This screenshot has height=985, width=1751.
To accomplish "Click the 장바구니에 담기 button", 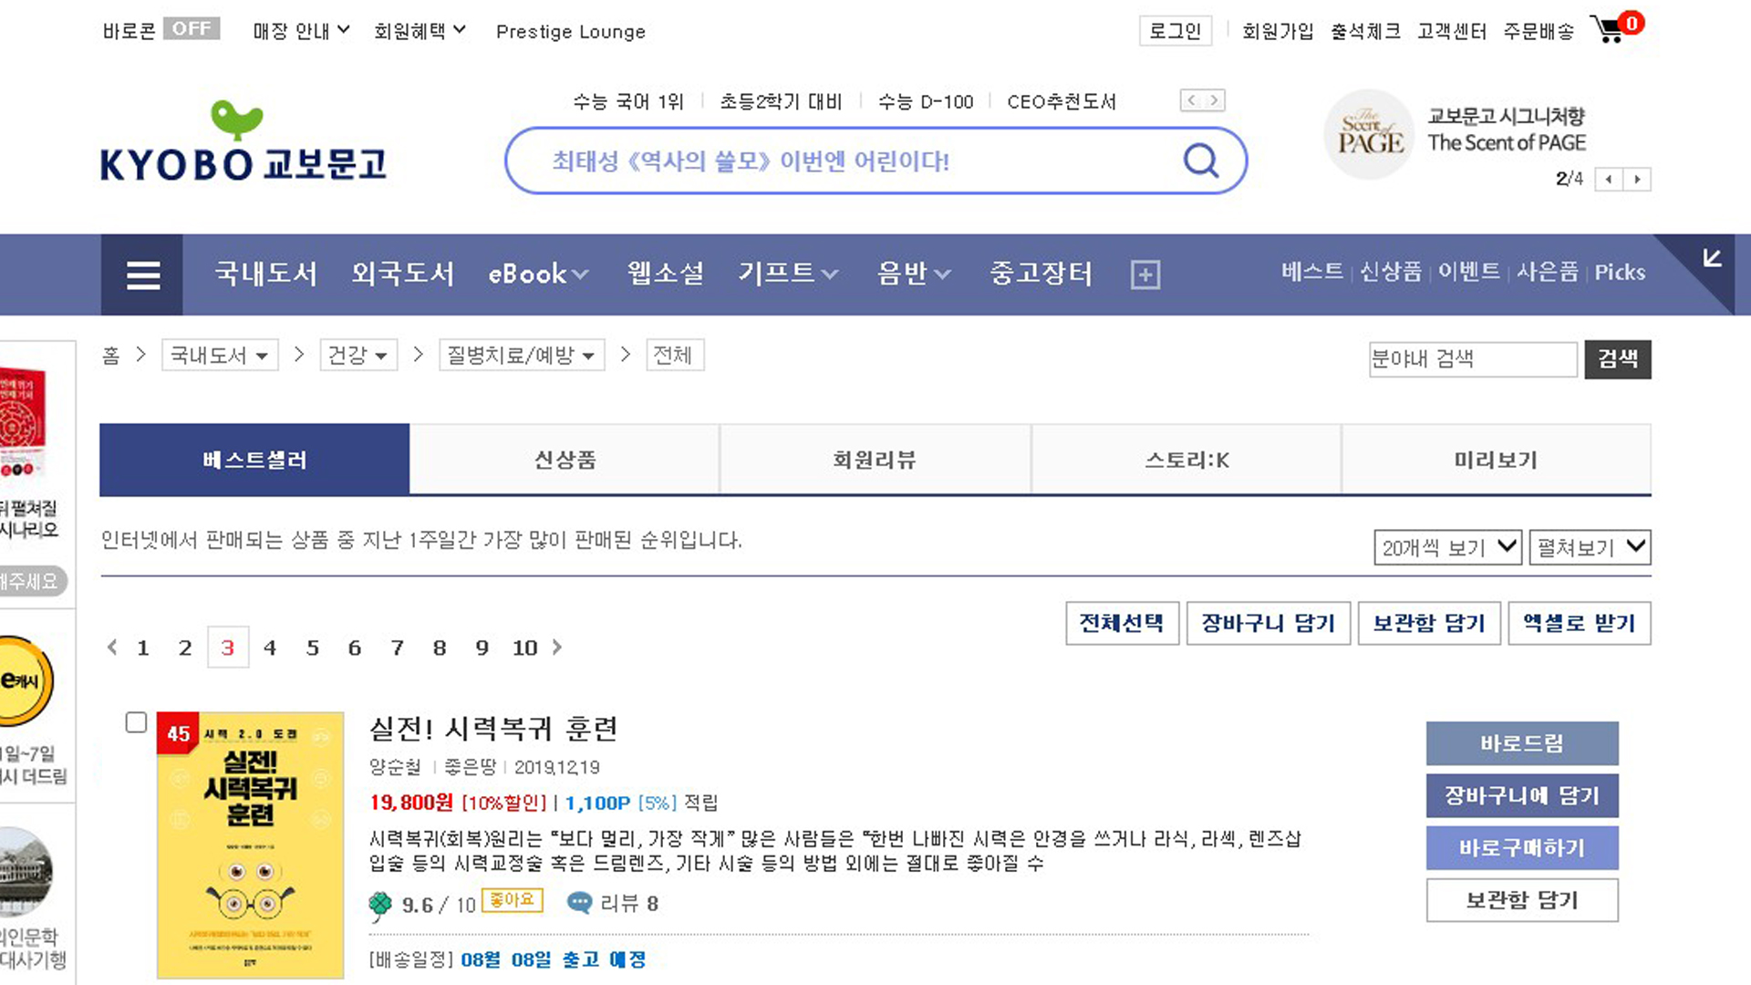I will (1521, 795).
